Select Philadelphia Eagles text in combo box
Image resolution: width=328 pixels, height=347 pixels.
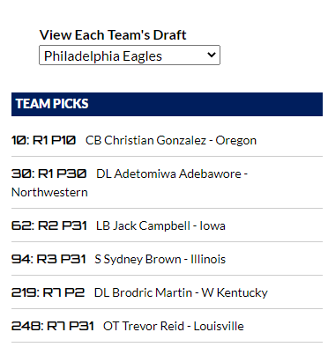[103, 55]
